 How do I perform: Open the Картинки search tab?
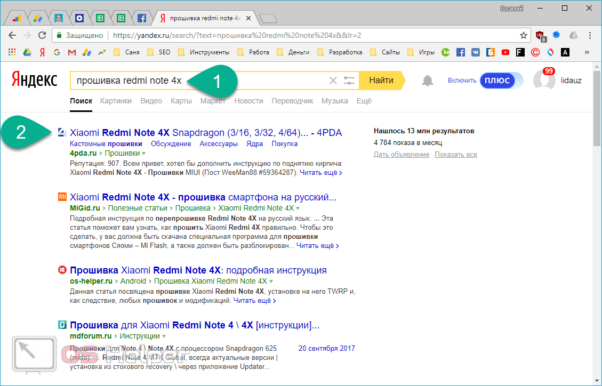click(116, 101)
